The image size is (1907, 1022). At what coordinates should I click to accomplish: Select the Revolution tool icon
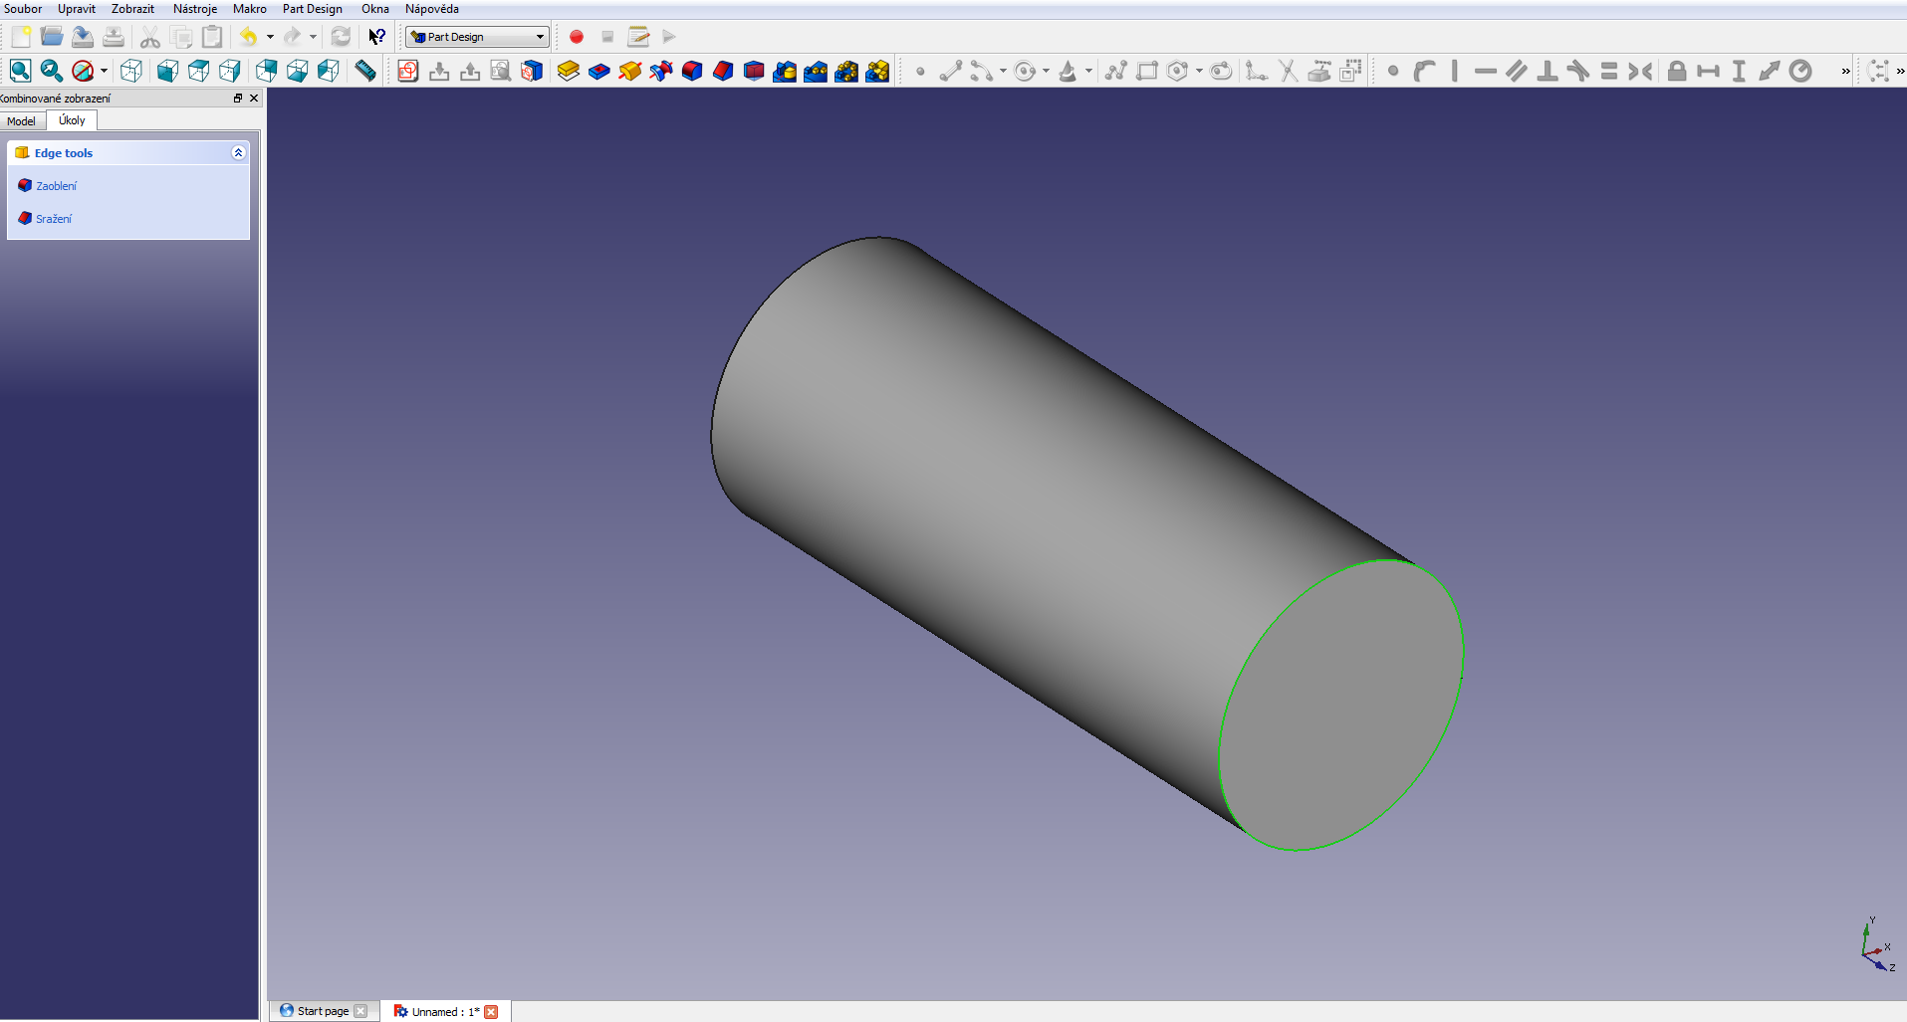(629, 71)
